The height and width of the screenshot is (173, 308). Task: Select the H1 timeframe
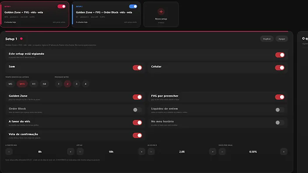[34, 84]
